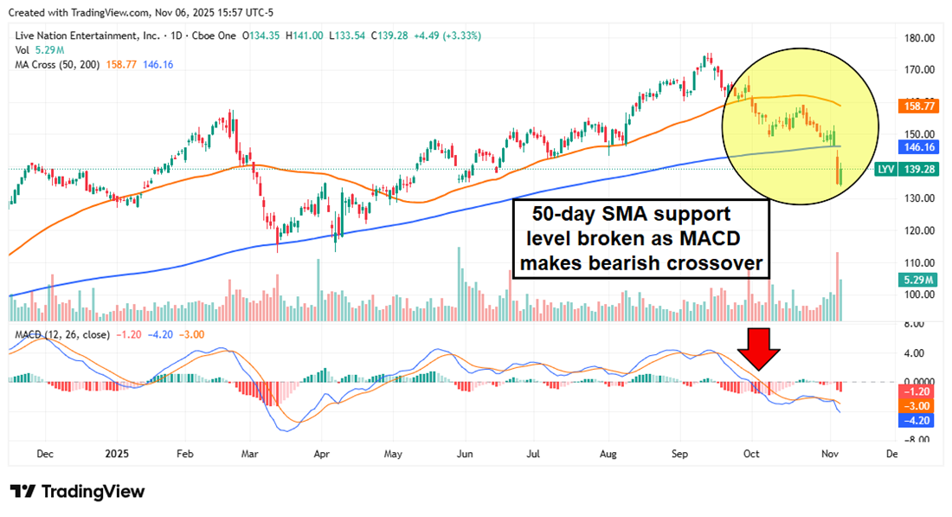The image size is (952, 517).
Task: Click the blue -4.20 MACD value label
Action: [x=914, y=421]
